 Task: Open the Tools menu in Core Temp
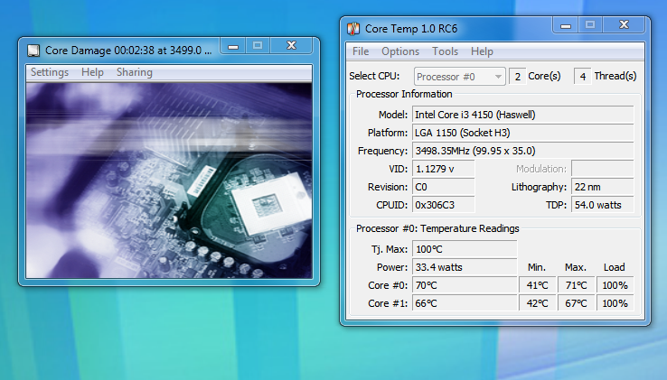point(445,51)
